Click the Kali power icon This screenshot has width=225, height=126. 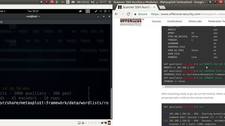click(x=105, y=11)
